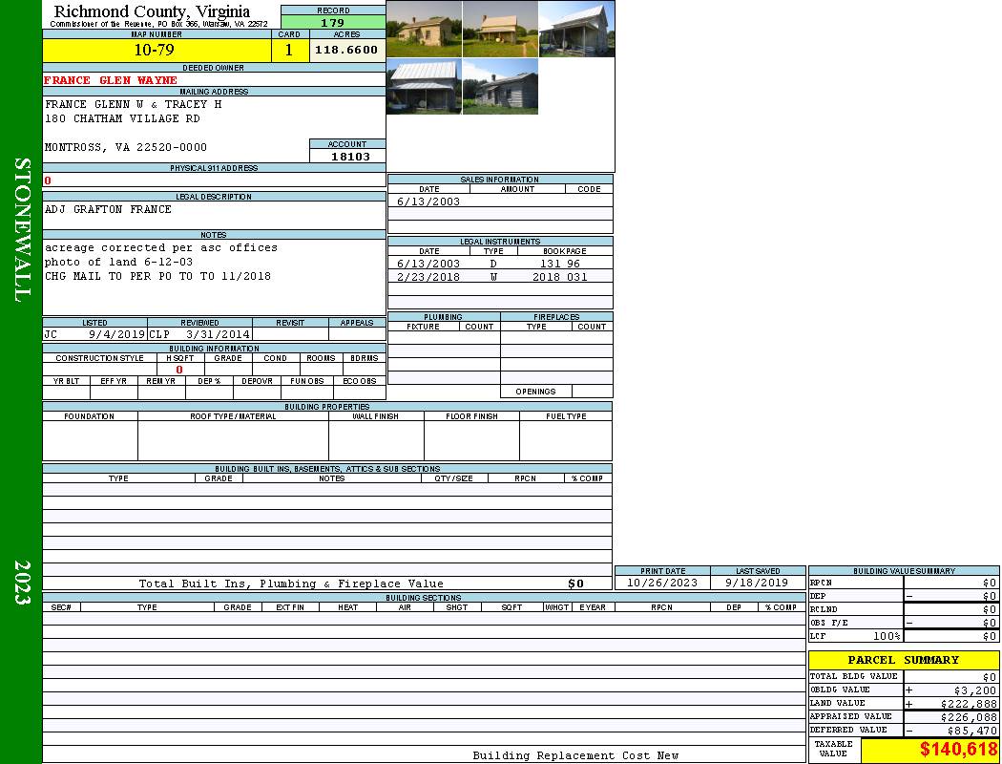This screenshot has height=764, width=1002.
Task: Select the third photo showing the porch
Action: 576,29
